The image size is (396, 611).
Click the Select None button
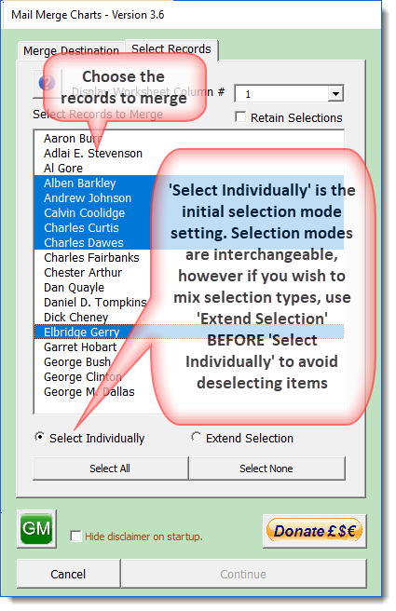pyautogui.click(x=266, y=468)
